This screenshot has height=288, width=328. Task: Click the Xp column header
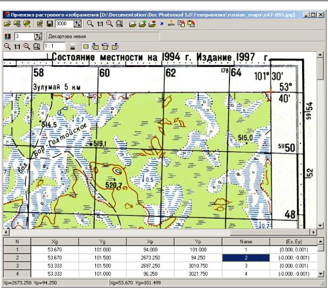[x=150, y=242]
